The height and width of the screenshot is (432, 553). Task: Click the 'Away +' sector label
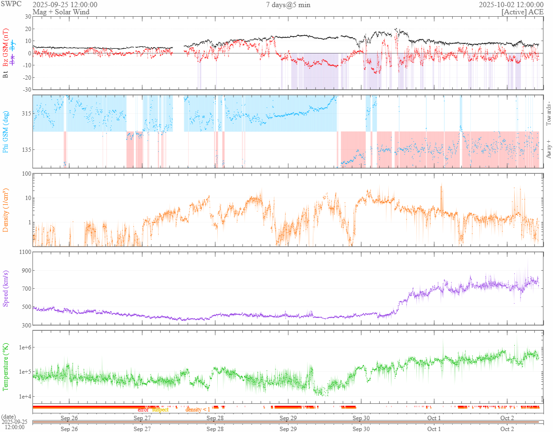click(548, 149)
